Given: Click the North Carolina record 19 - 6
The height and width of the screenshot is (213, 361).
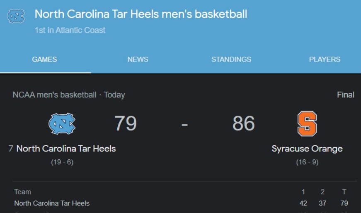Looking at the screenshot, I should [62, 162].
